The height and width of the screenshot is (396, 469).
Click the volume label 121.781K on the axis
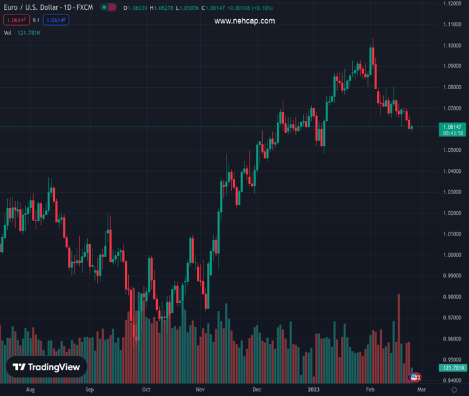[x=452, y=368]
